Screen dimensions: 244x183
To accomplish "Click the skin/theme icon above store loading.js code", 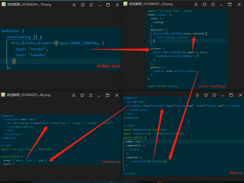I will coord(204,4).
